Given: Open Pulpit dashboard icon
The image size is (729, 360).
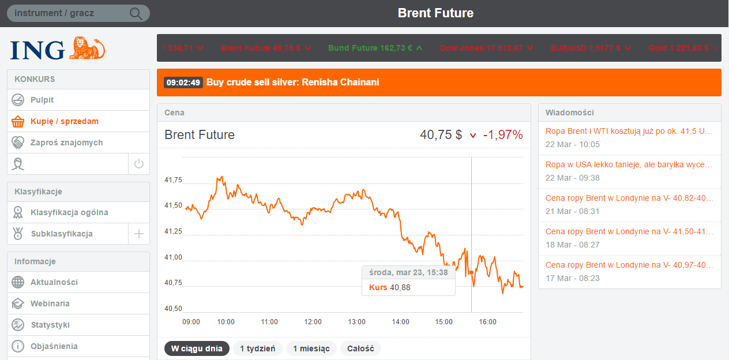Looking at the screenshot, I should coord(18,100).
